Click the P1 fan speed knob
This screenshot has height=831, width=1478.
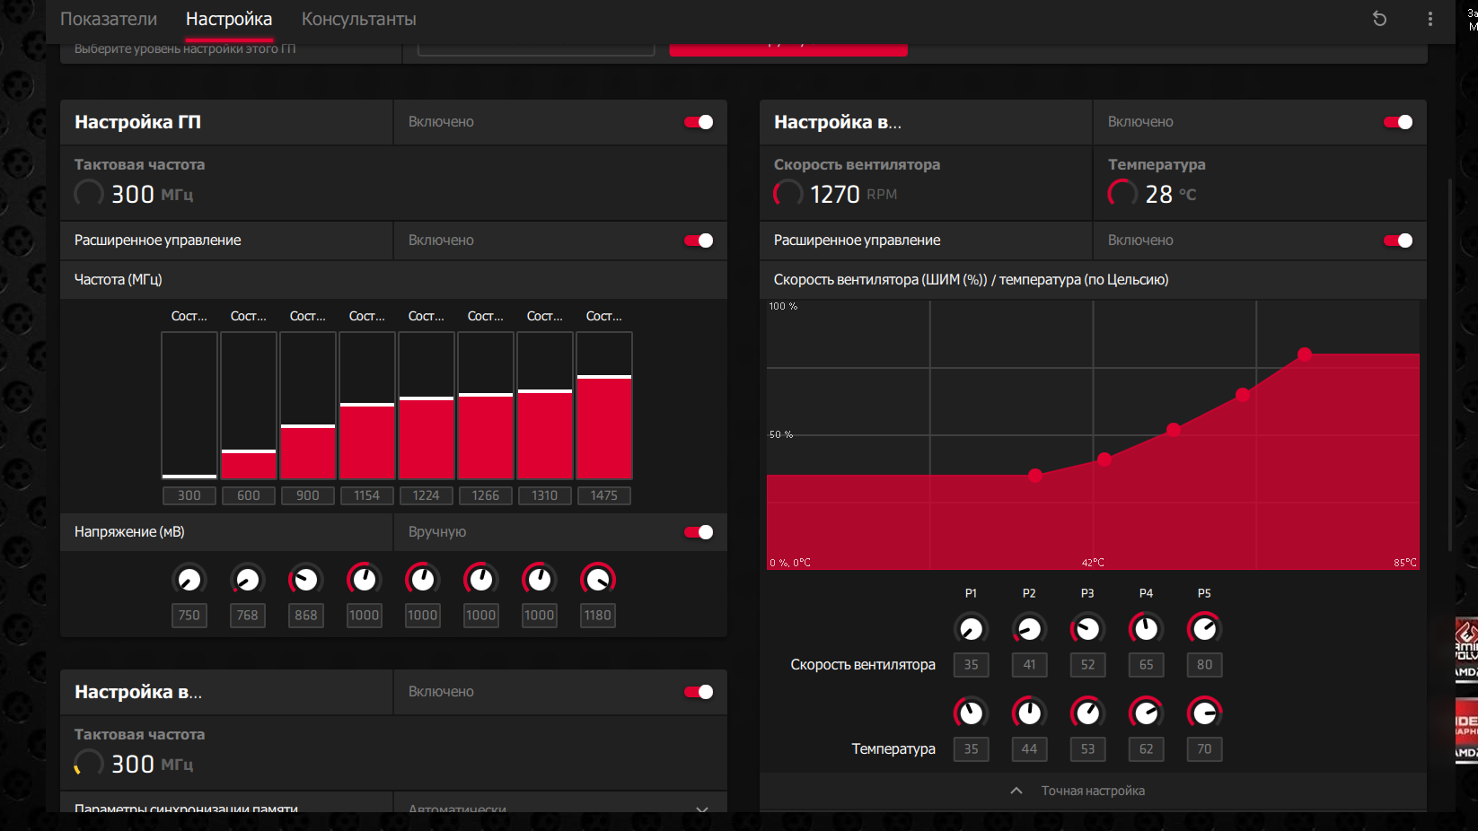coord(971,628)
